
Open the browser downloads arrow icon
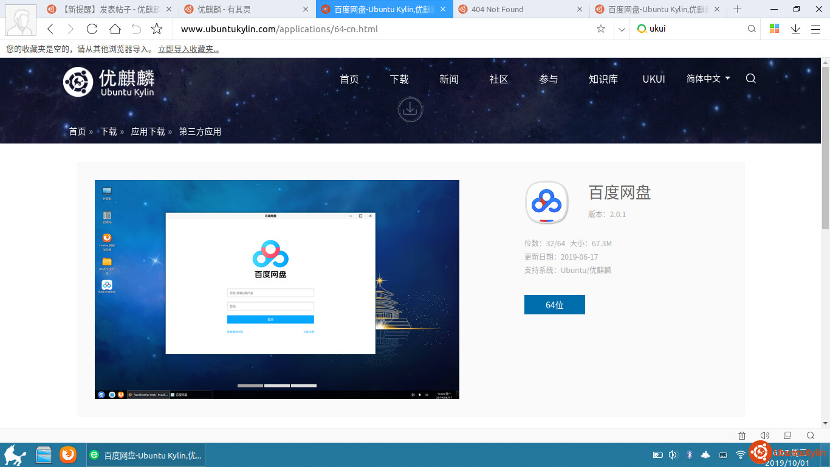coord(795,29)
